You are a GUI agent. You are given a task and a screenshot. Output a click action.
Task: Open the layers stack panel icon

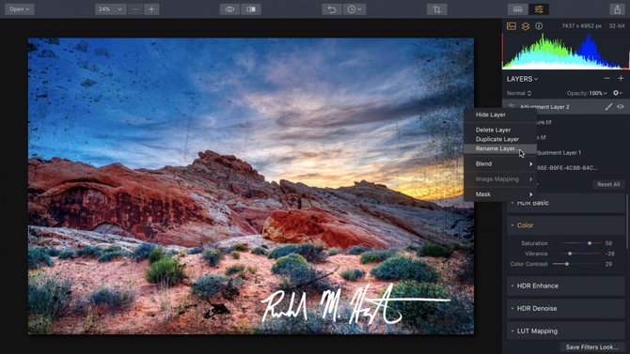click(525, 26)
